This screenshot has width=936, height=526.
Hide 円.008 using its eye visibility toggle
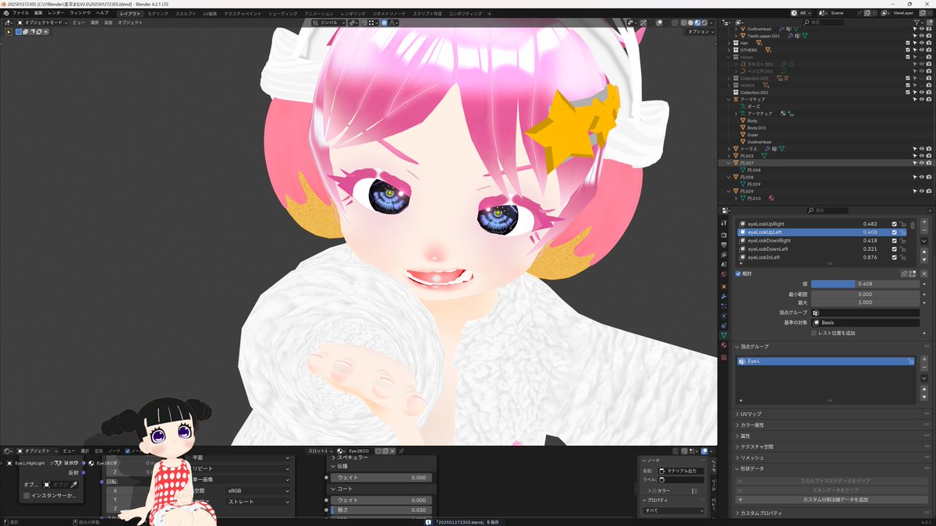point(921,177)
